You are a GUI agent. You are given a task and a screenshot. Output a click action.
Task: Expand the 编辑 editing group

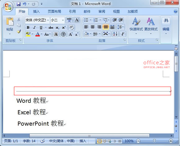[x=166, y=26]
